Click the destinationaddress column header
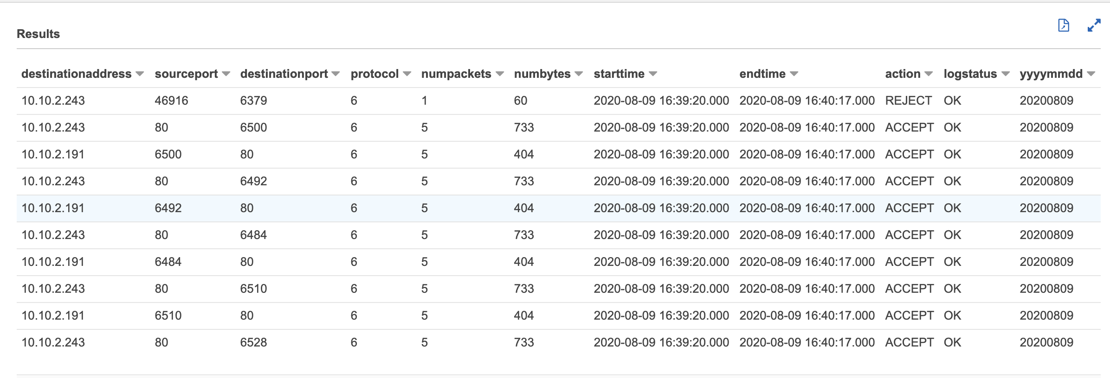1110x378 pixels. (x=77, y=74)
